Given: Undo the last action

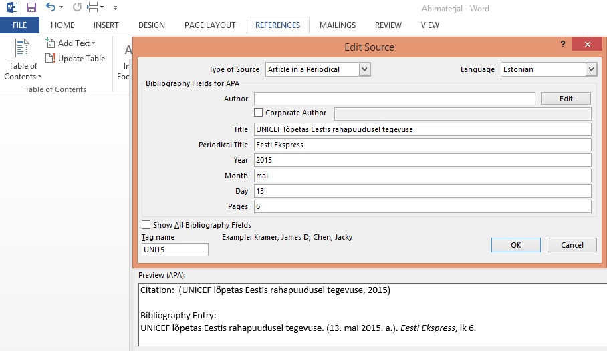Looking at the screenshot, I should [x=51, y=7].
